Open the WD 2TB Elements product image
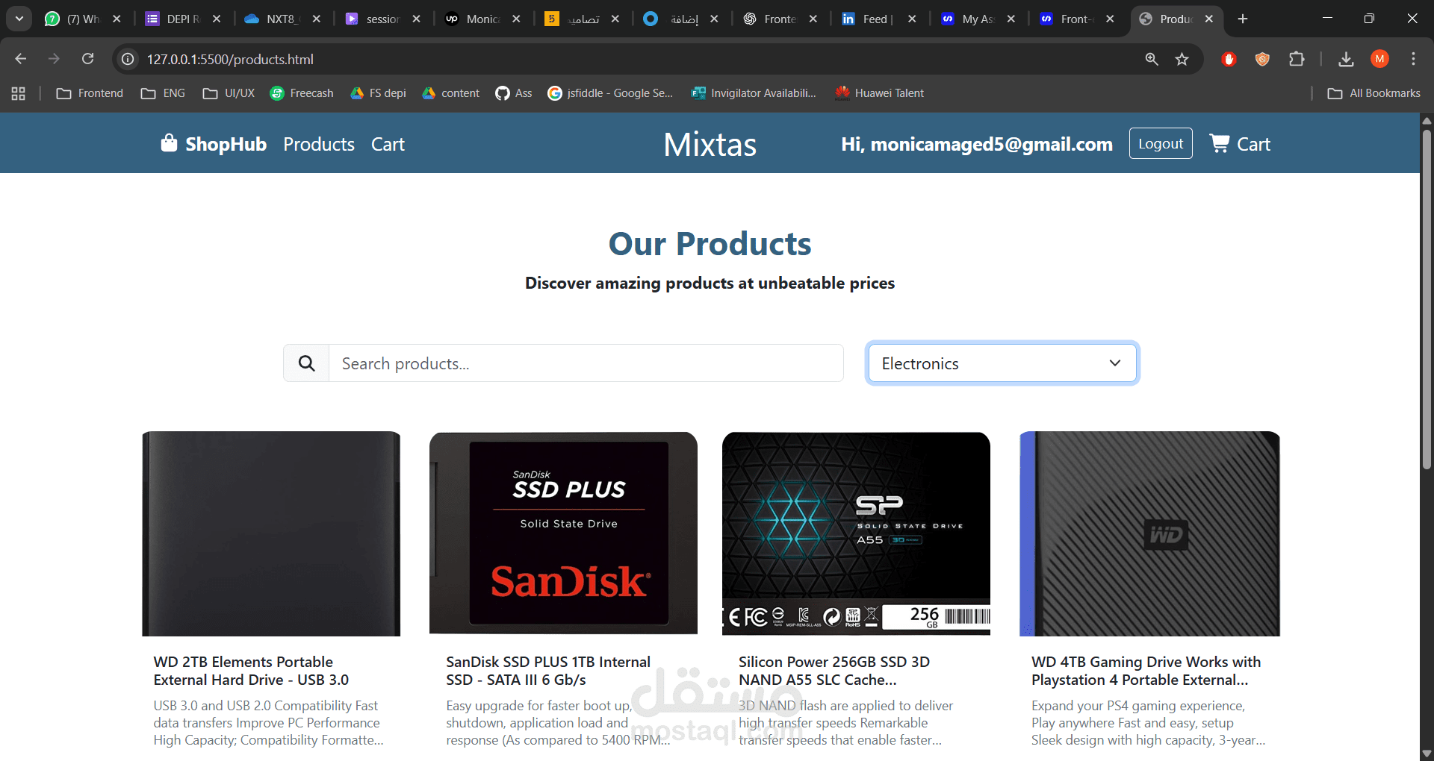Viewport: 1434px width, 761px height. 271,533
